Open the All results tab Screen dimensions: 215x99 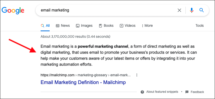45,25
